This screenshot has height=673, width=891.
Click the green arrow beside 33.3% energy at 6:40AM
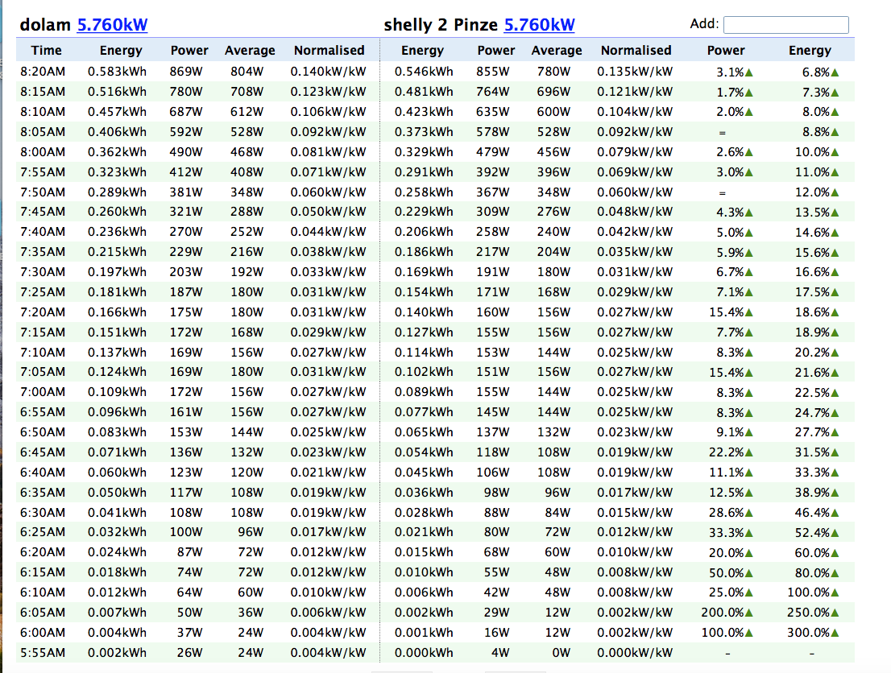[x=835, y=473]
